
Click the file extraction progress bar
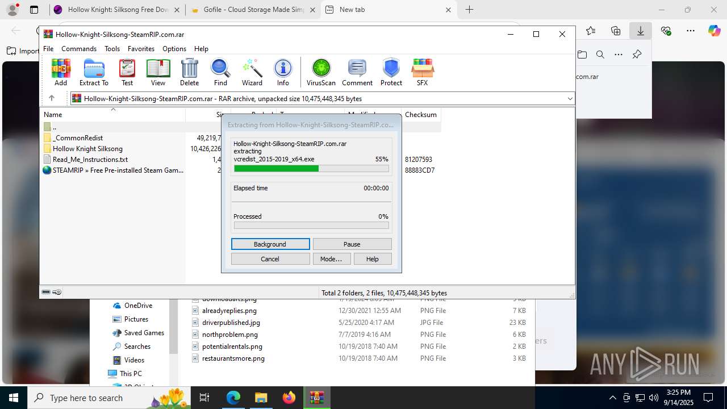point(311,169)
